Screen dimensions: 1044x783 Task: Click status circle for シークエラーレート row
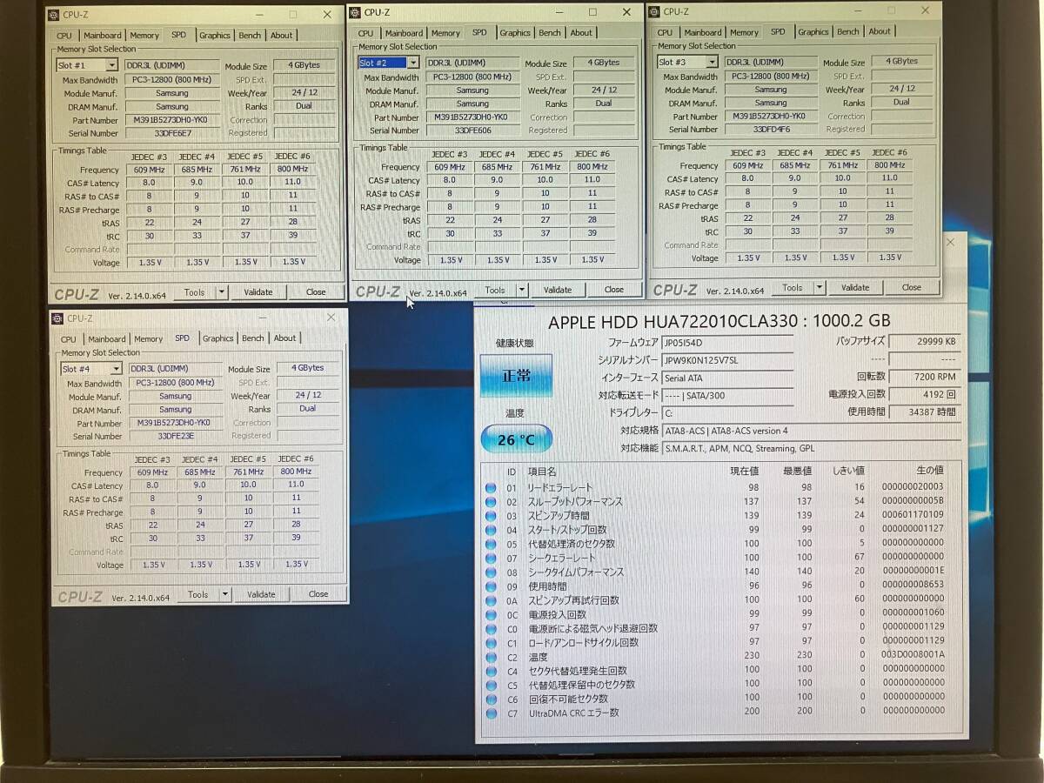(x=492, y=558)
